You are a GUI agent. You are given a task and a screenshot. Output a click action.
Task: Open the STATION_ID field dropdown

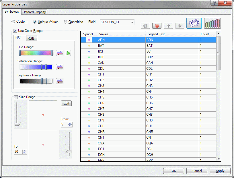pos(132,22)
